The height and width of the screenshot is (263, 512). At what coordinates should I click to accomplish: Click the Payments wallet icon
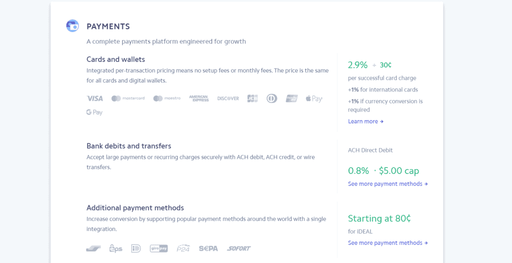point(72,26)
